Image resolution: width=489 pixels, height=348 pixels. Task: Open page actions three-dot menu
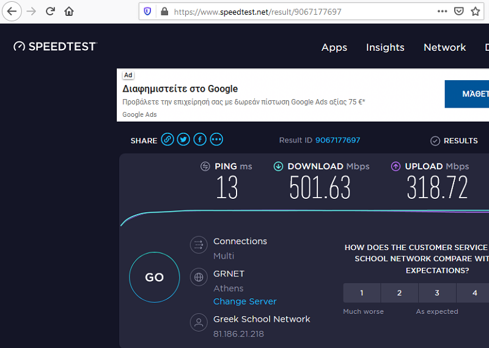click(443, 11)
